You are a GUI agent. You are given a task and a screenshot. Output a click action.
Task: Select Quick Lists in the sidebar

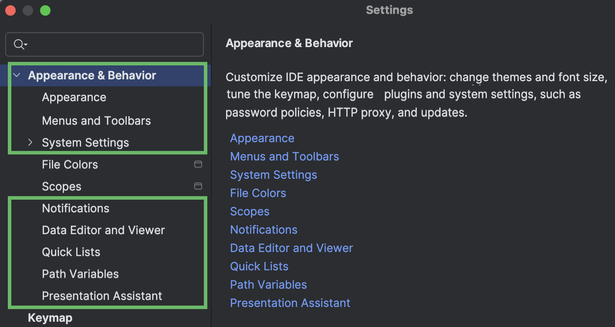71,252
